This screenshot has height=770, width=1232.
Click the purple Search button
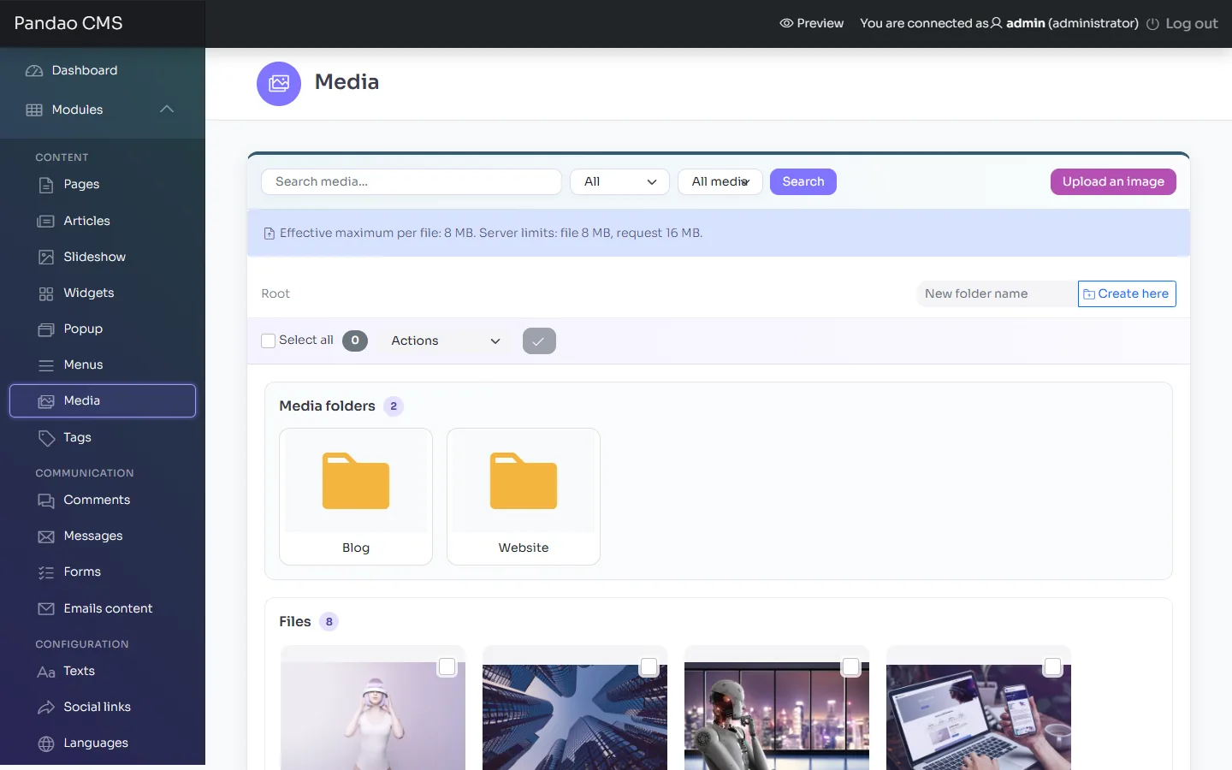click(803, 181)
